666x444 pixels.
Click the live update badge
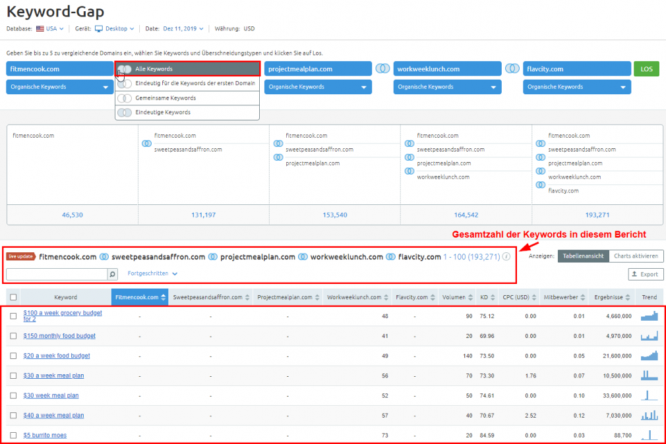click(21, 256)
